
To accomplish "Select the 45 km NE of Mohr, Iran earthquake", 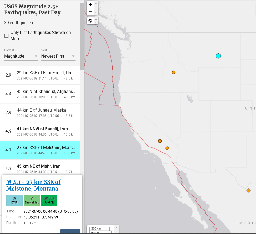I will pyautogui.click(x=40, y=167).
